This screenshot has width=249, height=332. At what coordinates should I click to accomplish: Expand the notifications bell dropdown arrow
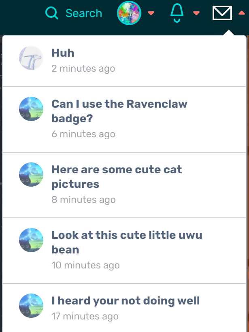tap(196, 13)
